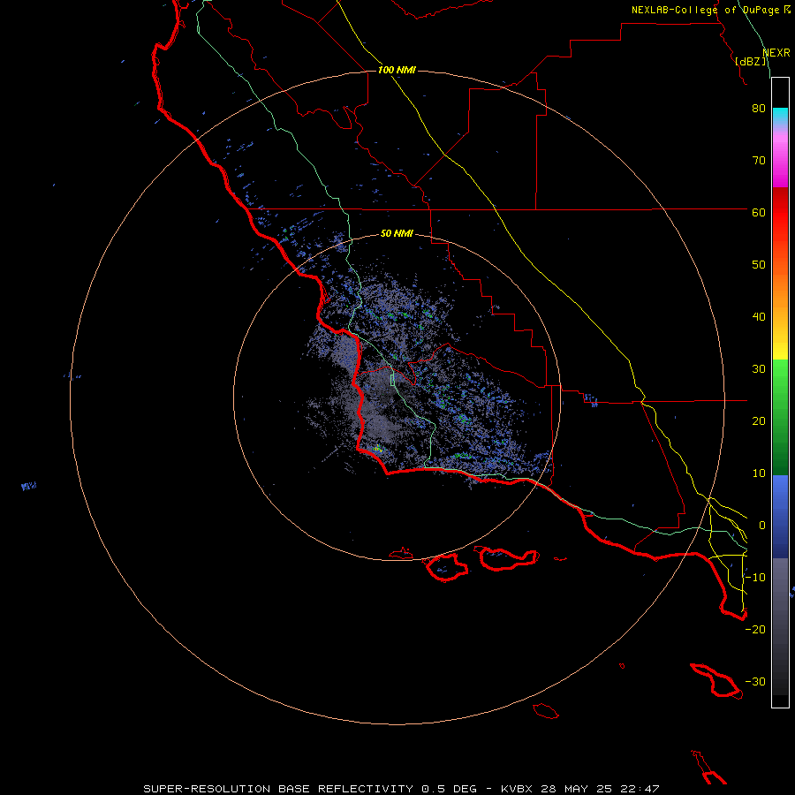Click the 70 value on the dBZ scale

point(759,161)
